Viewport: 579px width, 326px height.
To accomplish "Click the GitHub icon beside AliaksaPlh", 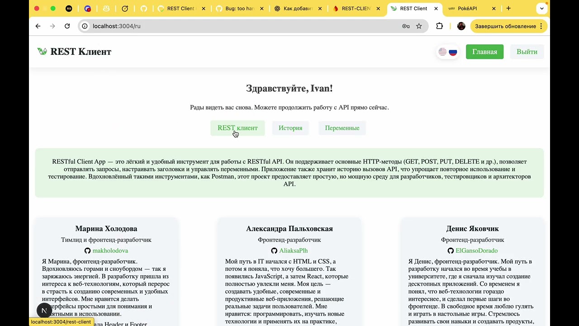I will (x=274, y=251).
